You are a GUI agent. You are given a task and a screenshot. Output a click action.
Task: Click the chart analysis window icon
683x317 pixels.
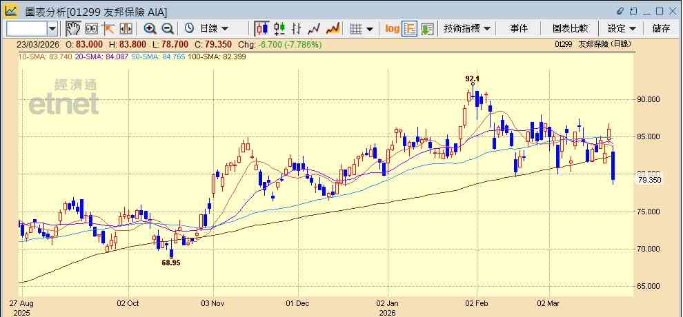click(x=11, y=10)
